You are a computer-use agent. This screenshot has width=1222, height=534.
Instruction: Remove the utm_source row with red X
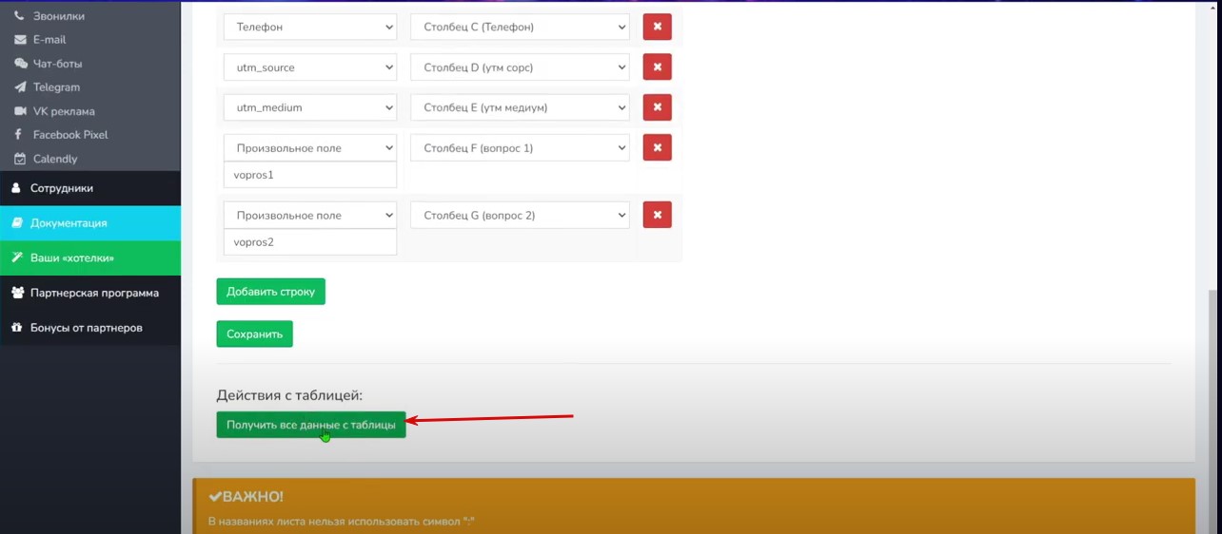(657, 67)
